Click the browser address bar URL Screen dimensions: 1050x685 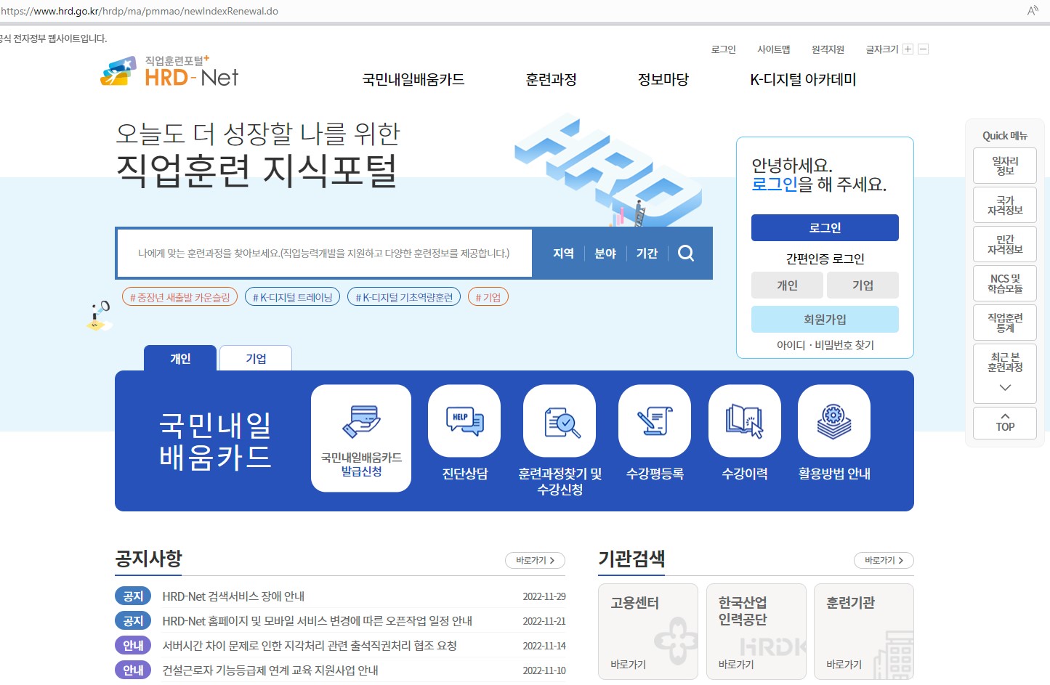tap(140, 11)
